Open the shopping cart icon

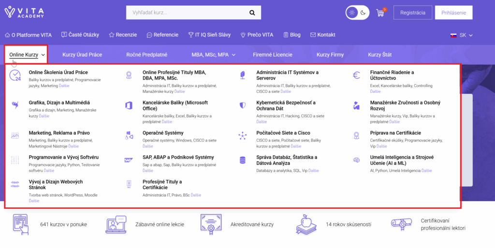pyautogui.click(x=380, y=13)
